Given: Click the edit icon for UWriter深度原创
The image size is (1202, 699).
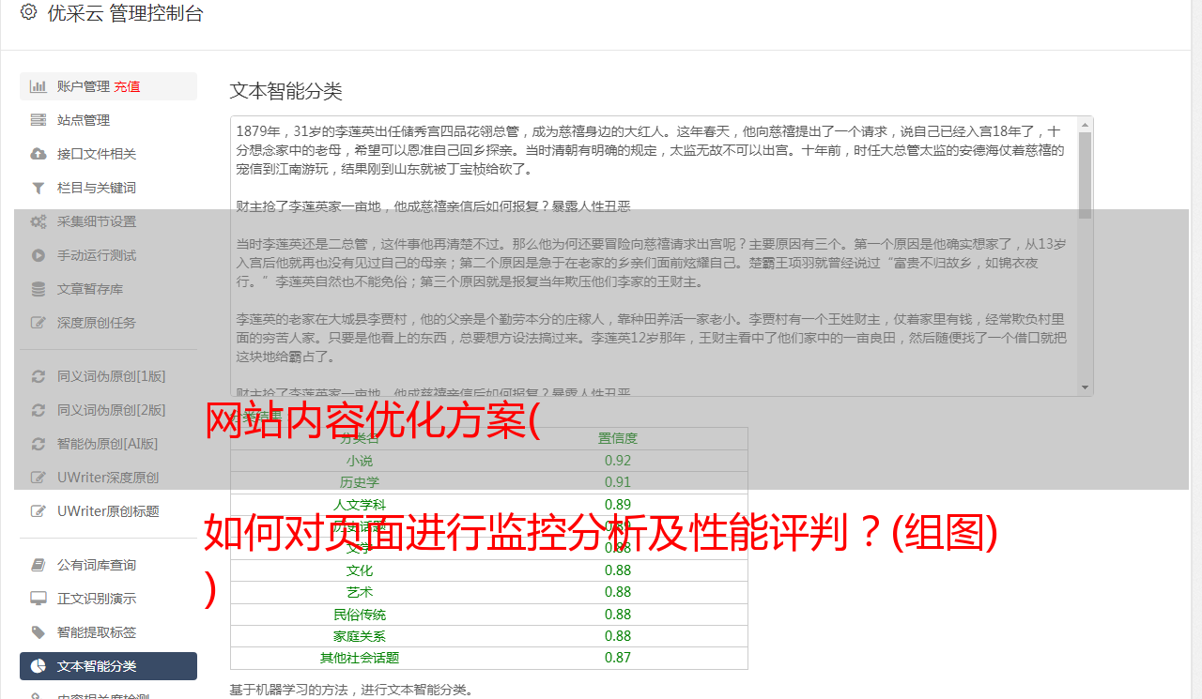Looking at the screenshot, I should (x=39, y=478).
